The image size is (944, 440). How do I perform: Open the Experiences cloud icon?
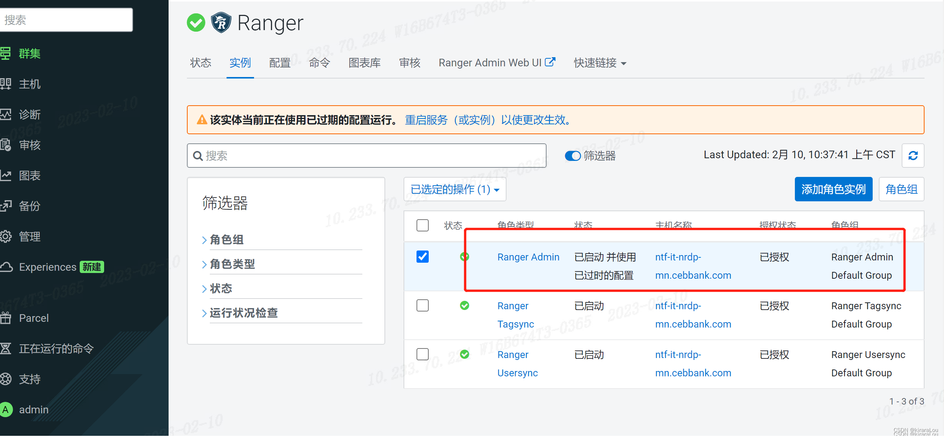[x=6, y=267]
